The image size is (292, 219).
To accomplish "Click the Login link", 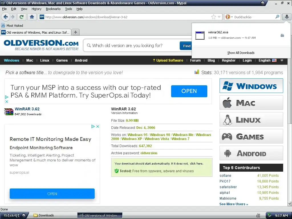I will (247, 60).
